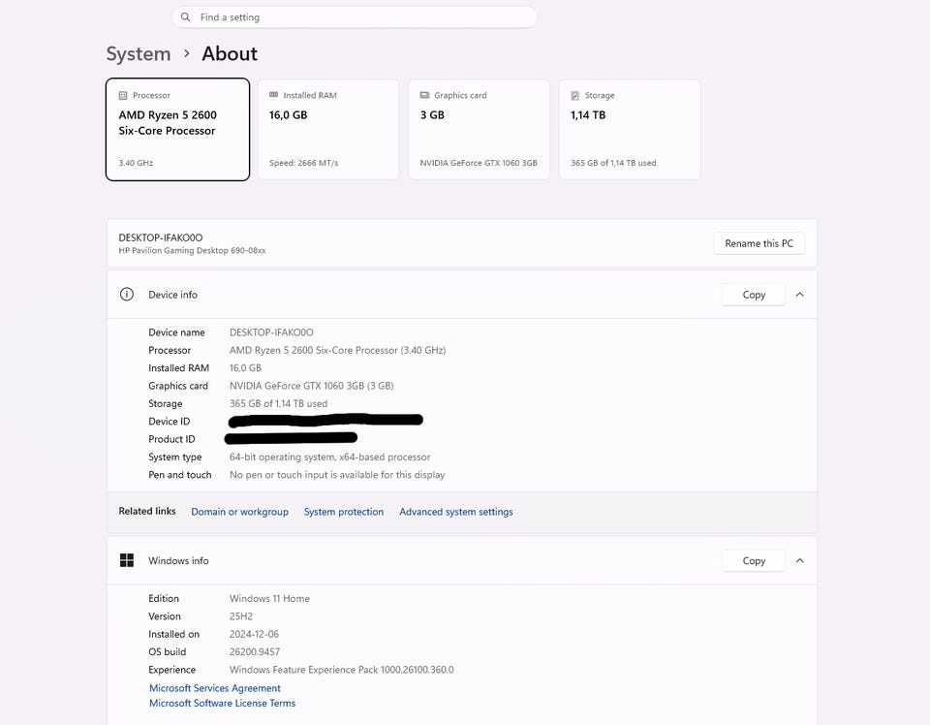Copy the Device info details
This screenshot has height=725, width=930.
[x=754, y=295]
